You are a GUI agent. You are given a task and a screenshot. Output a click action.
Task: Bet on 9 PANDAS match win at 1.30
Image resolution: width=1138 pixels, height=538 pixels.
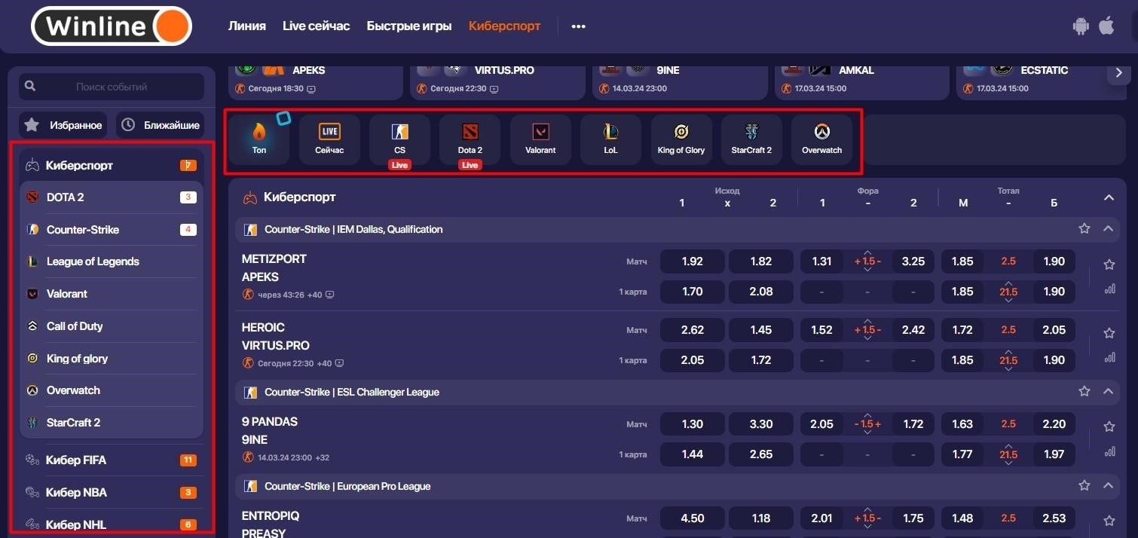pos(692,424)
